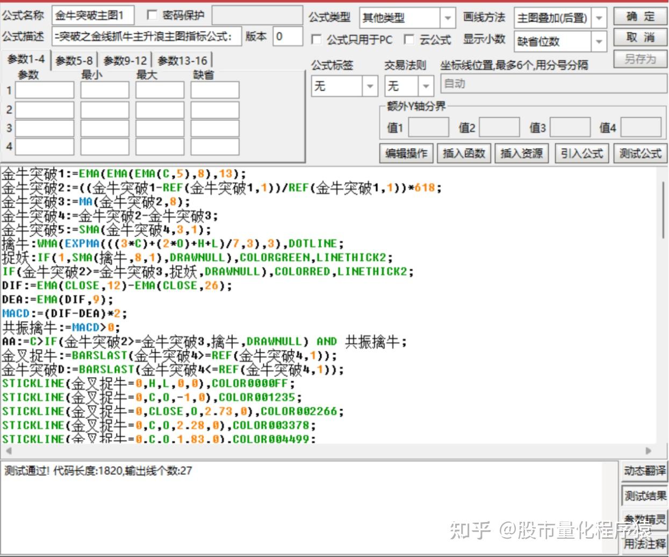This screenshot has width=669, height=557.
Task: Click parameter 2 name field
Action: [x=45, y=110]
